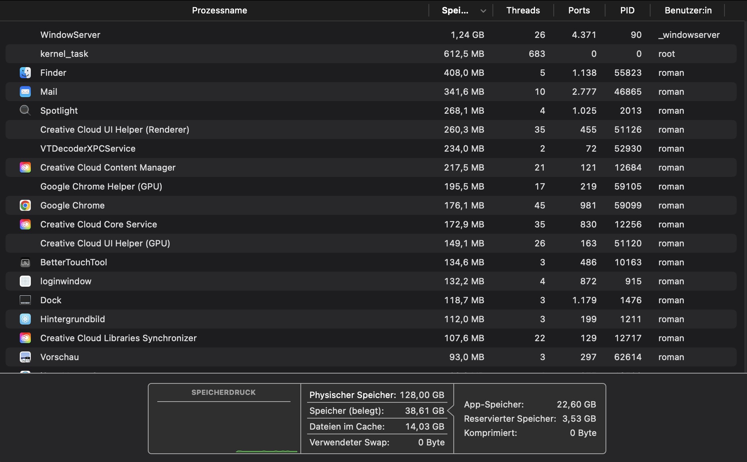Select the Mail process name
Viewport: 747px width, 462px height.
(49, 92)
